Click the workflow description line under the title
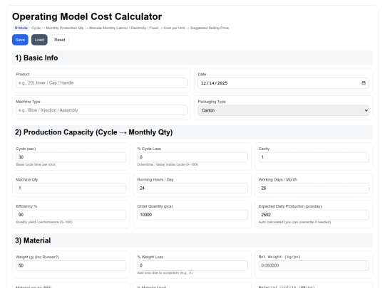 point(130,28)
